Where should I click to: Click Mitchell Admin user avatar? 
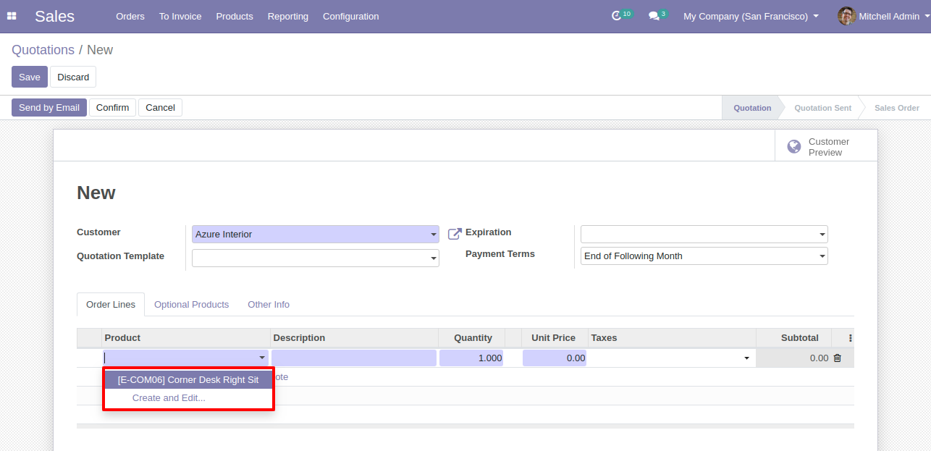846,16
